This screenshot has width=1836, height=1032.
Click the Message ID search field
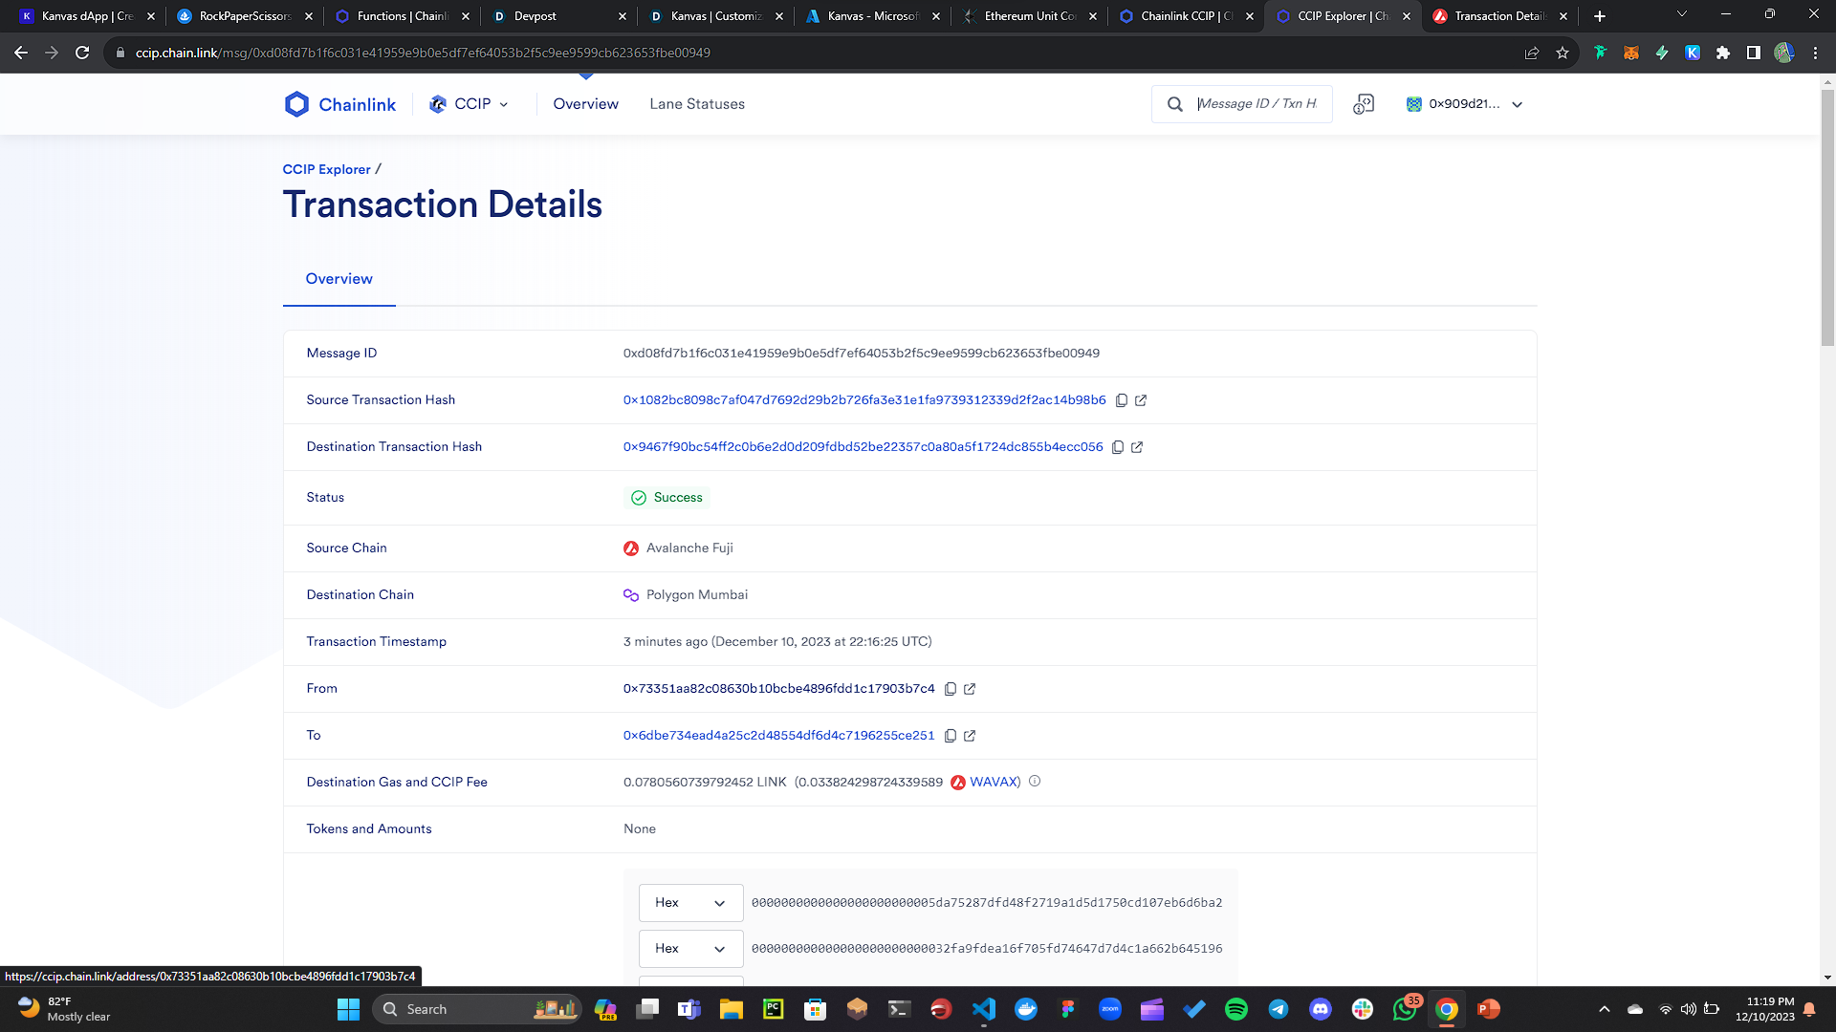1257,104
